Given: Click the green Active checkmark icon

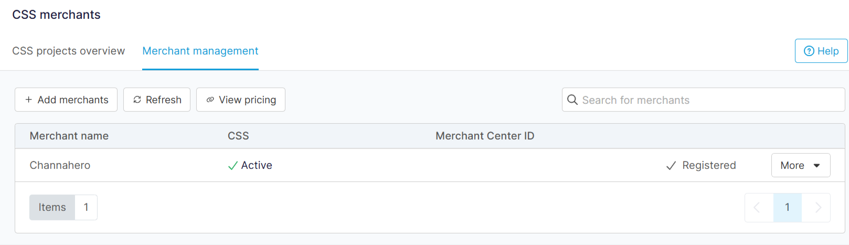Looking at the screenshot, I should pyautogui.click(x=233, y=166).
